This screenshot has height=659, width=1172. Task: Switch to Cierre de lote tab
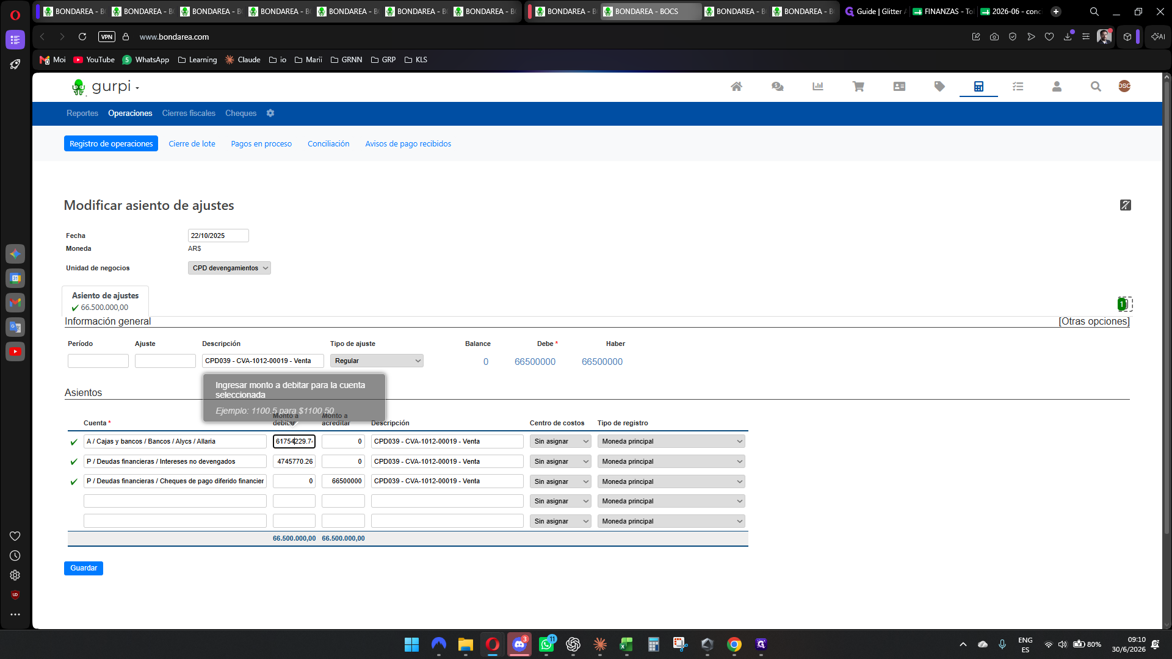pyautogui.click(x=192, y=144)
